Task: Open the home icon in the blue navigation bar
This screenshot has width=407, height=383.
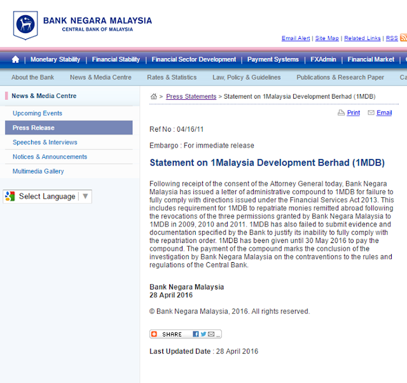Action: (x=15, y=59)
